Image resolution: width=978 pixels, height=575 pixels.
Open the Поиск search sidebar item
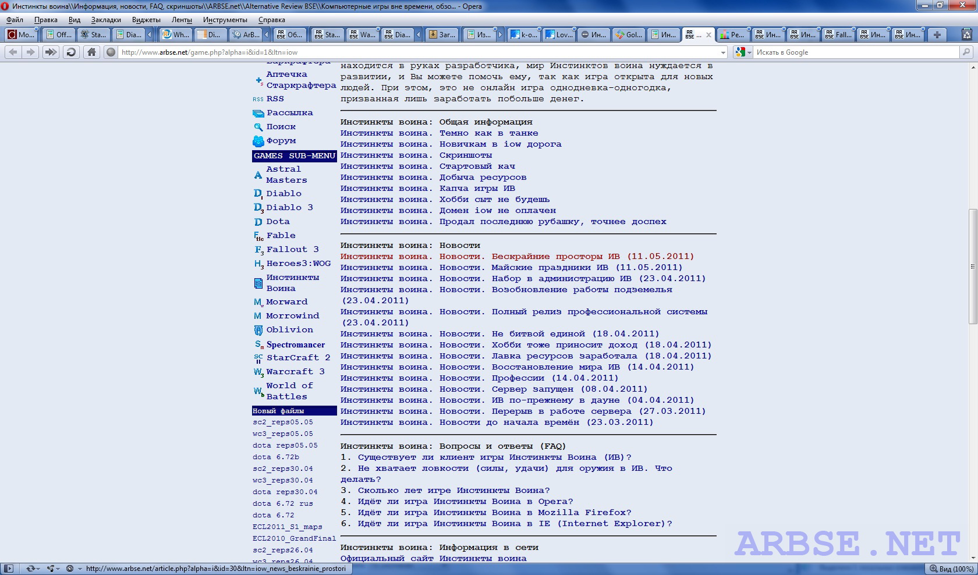coord(281,127)
